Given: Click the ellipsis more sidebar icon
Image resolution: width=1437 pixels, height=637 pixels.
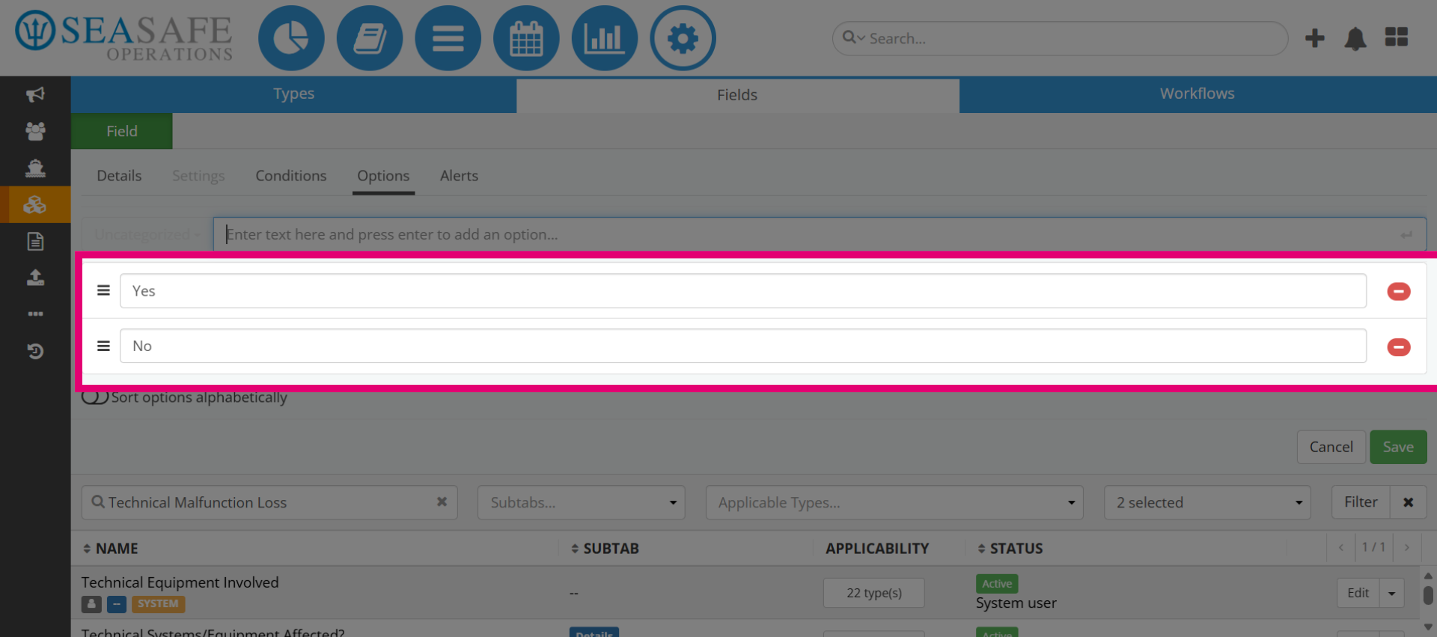Looking at the screenshot, I should coord(35,314).
